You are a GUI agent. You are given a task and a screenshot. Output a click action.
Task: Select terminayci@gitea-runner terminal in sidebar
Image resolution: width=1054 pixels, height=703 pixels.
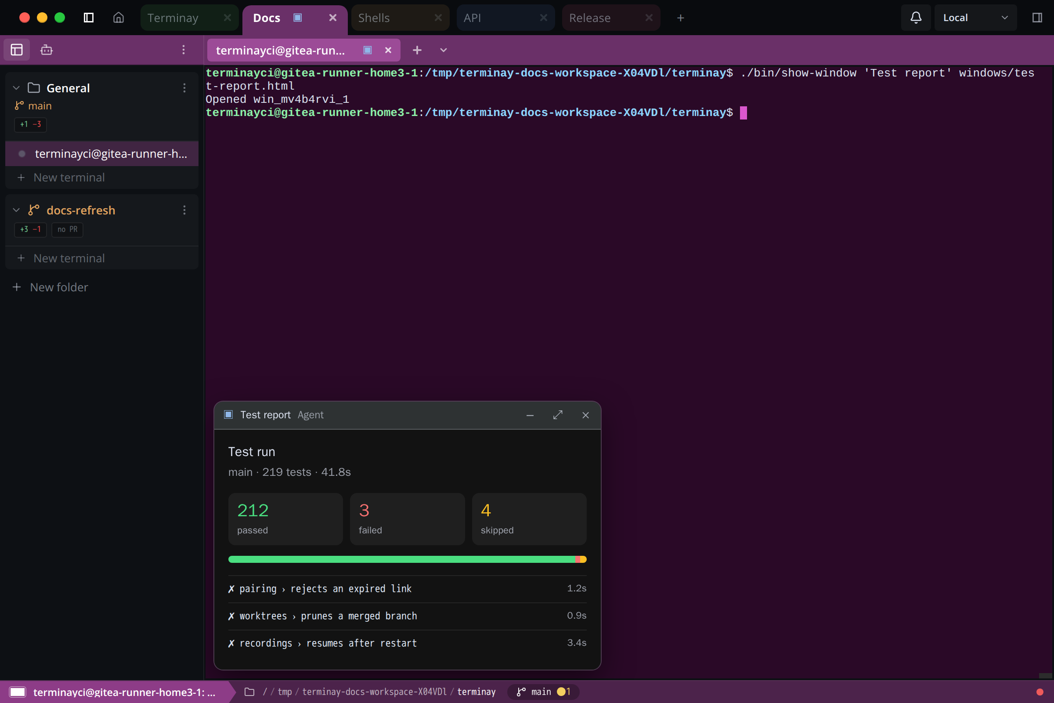point(102,154)
